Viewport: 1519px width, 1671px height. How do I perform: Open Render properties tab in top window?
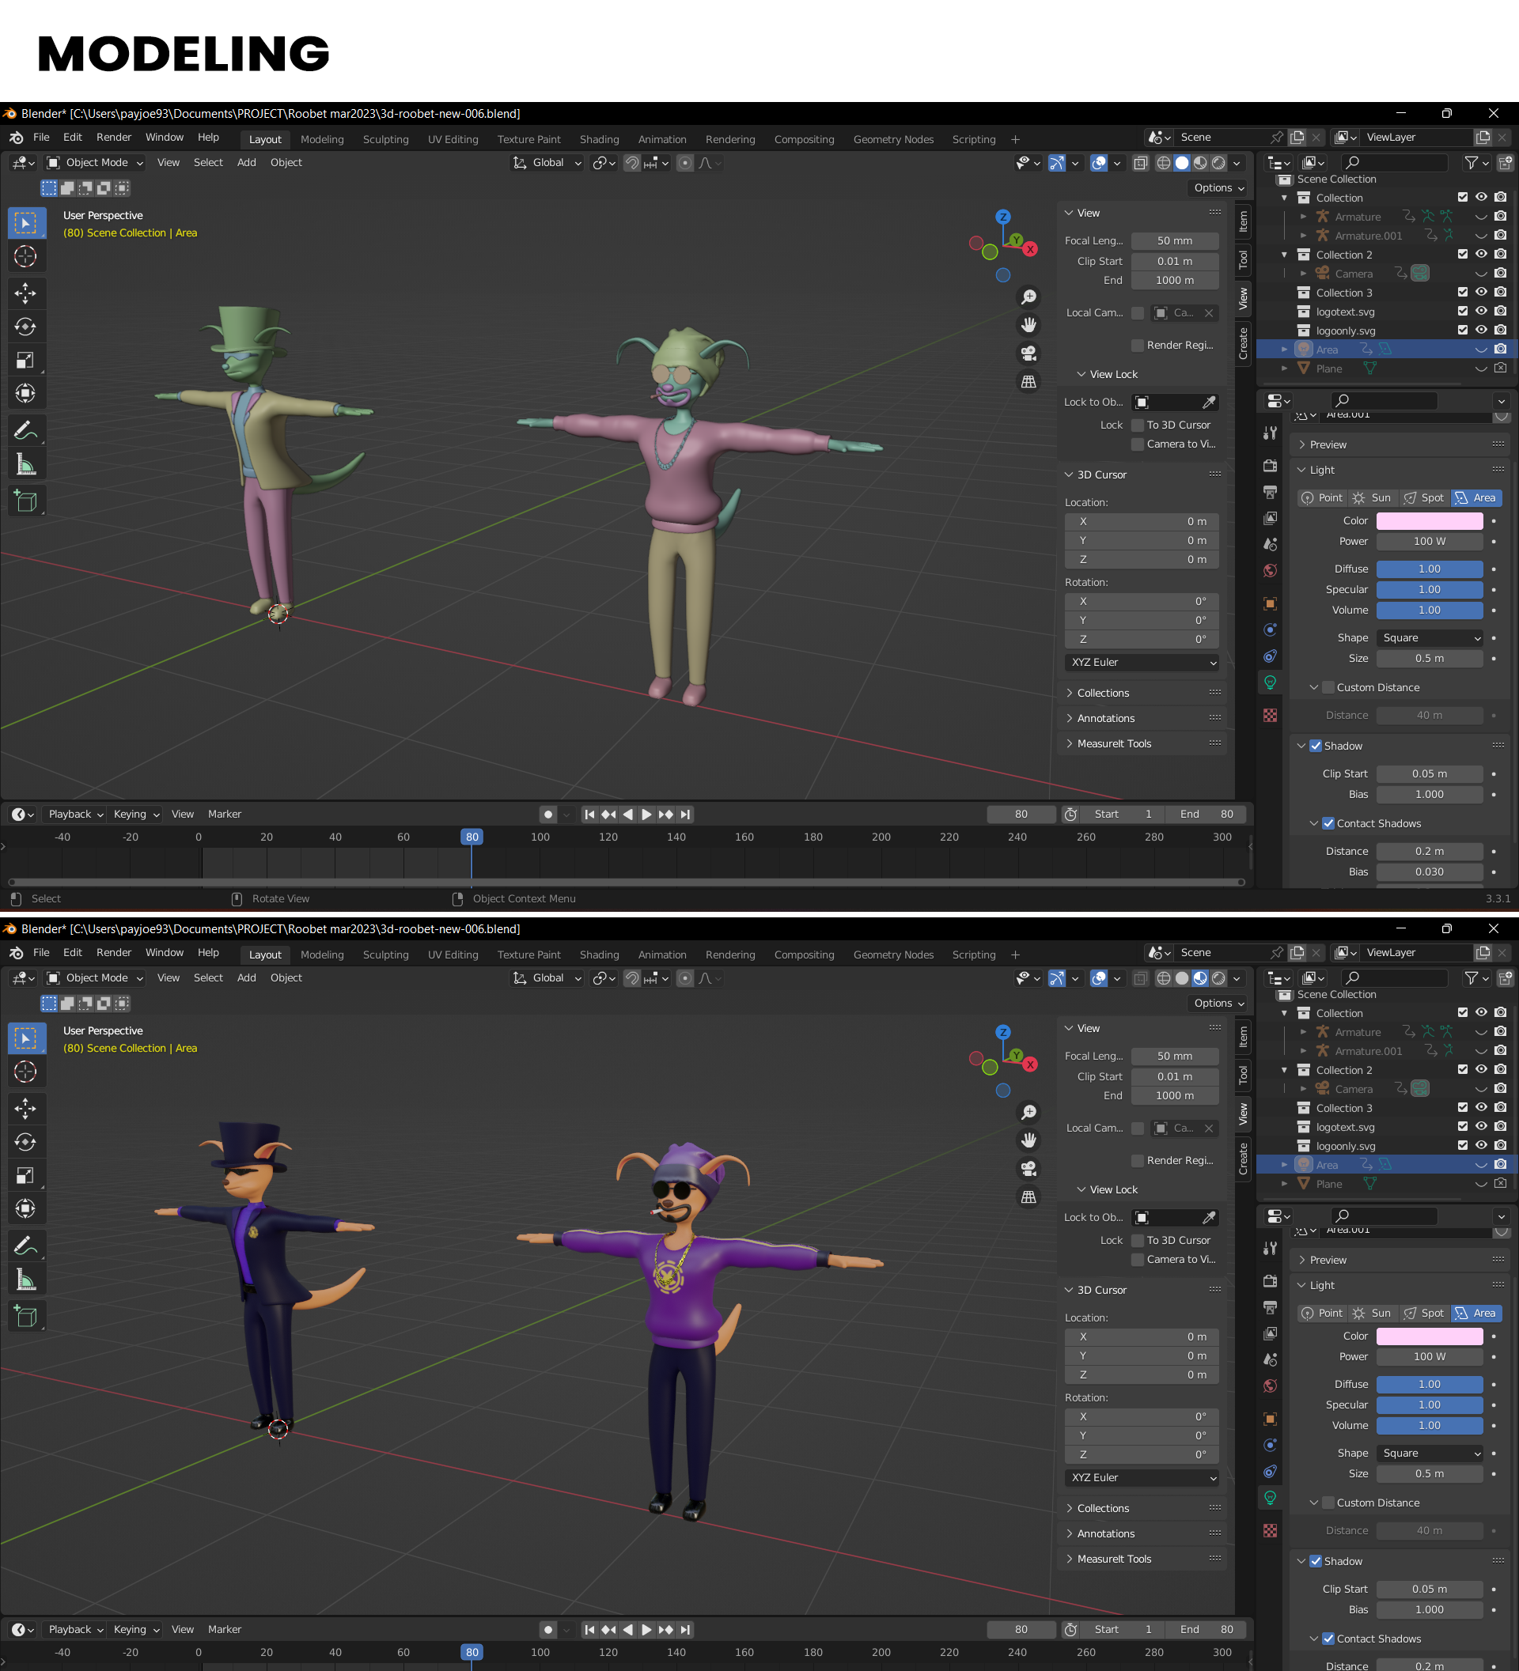point(1271,466)
